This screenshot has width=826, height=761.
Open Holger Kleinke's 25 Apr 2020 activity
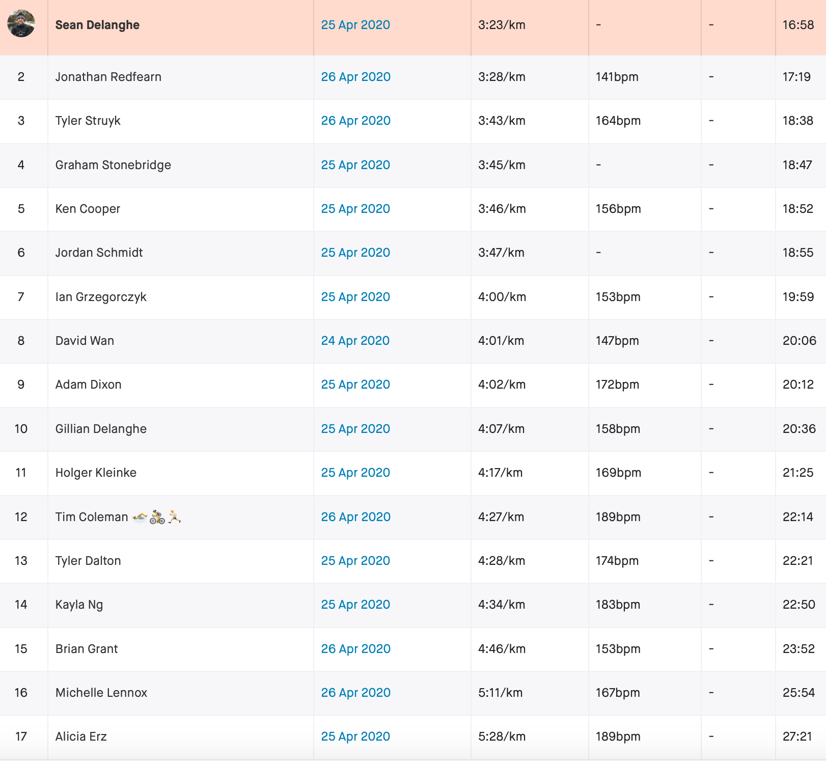tap(355, 473)
